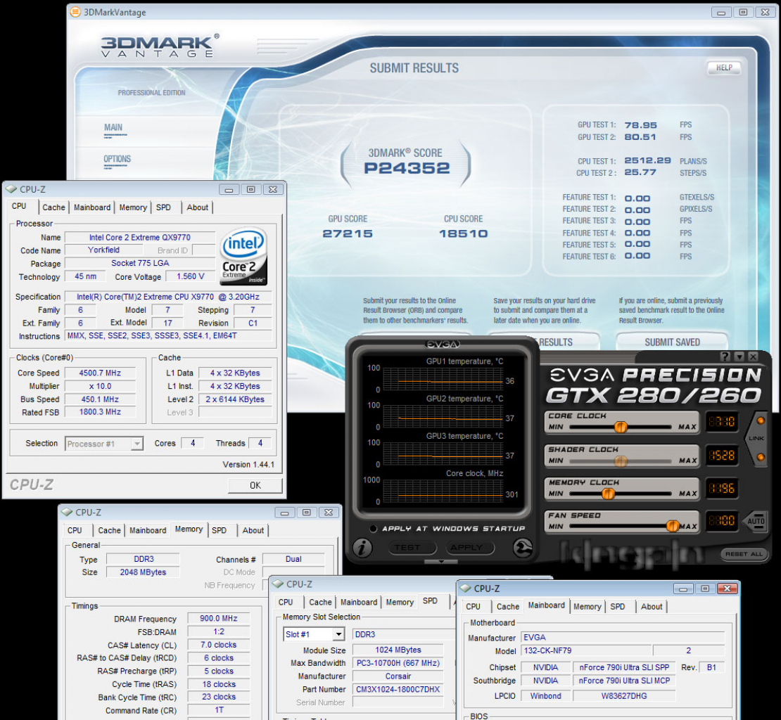Open EVGA Precision information (i) button
781x720 pixels.
(362, 548)
